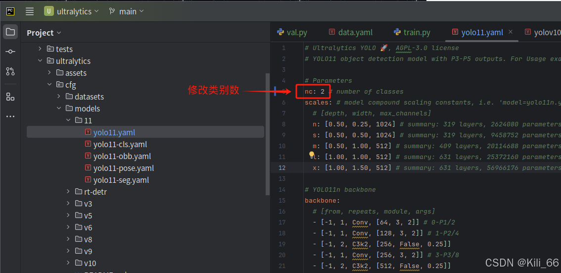This screenshot has width=561, height=273.
Task: Select the assets folder row
Action: pyautogui.click(x=145, y=73)
